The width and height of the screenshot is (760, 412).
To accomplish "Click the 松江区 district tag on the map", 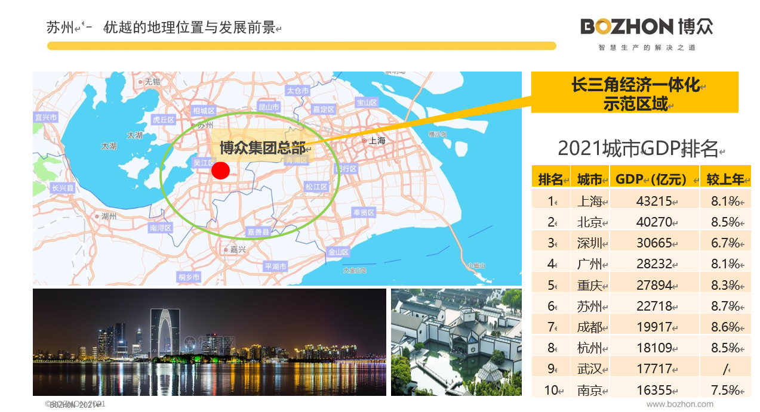I will tap(316, 187).
